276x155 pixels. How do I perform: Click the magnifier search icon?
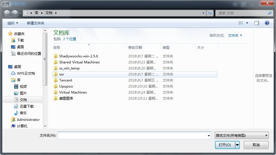tap(270, 13)
